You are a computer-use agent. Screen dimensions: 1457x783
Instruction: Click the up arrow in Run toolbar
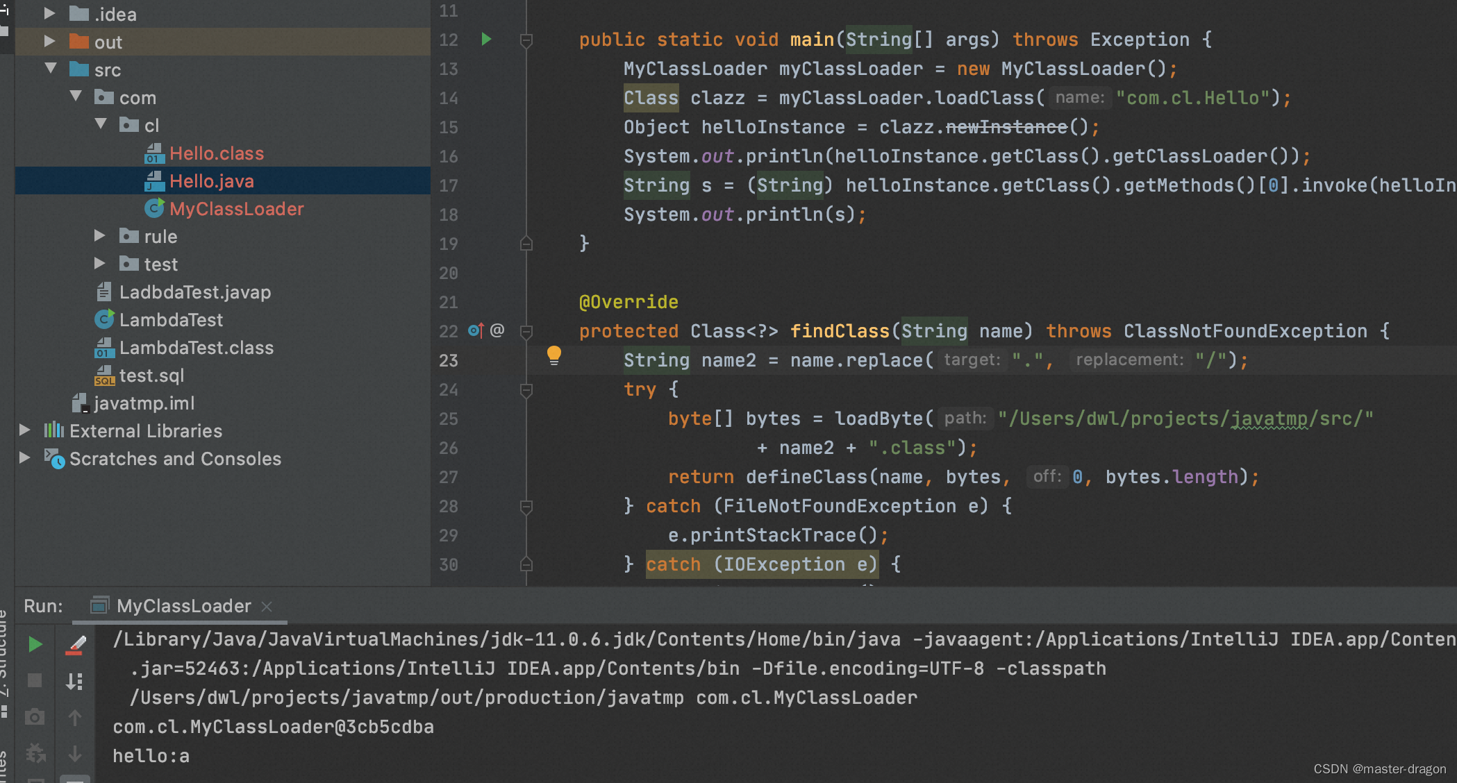pyautogui.click(x=75, y=717)
